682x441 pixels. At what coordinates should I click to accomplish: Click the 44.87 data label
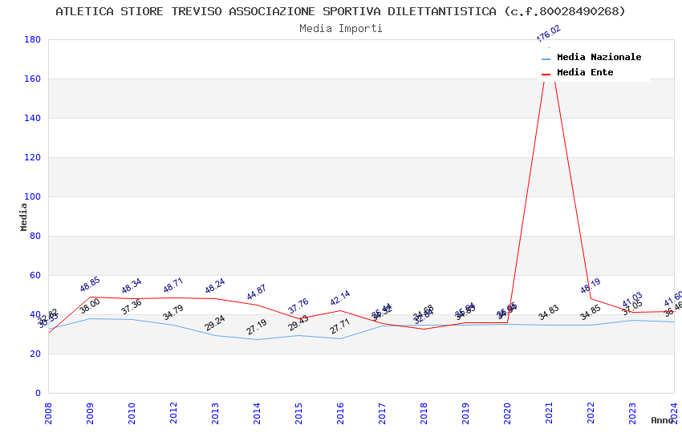(x=257, y=293)
